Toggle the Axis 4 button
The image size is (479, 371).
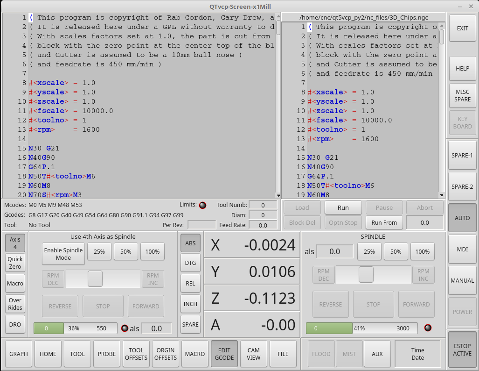pos(15,243)
